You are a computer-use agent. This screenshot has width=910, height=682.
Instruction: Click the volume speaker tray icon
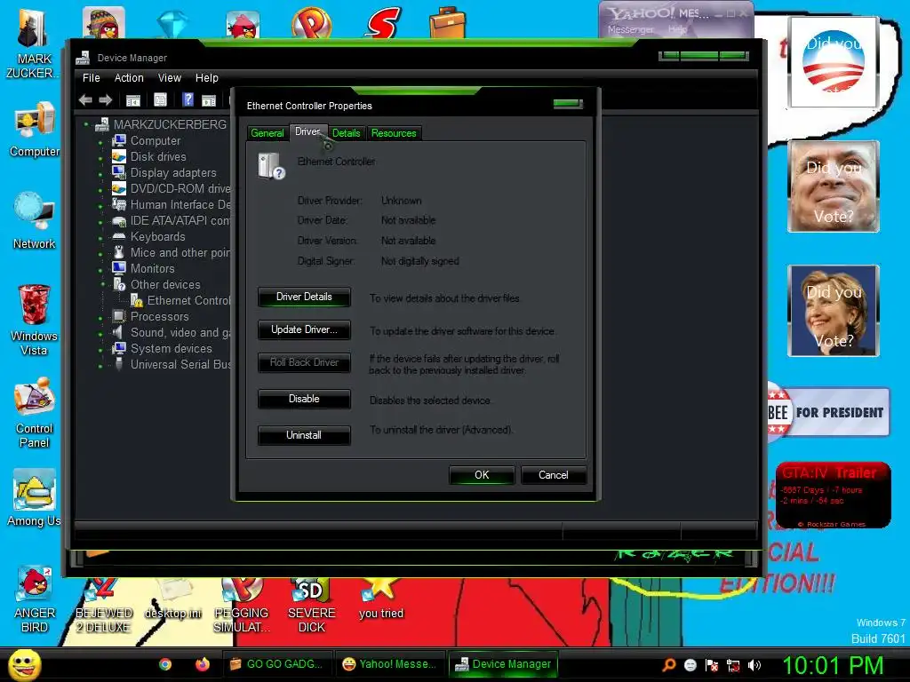(x=754, y=665)
